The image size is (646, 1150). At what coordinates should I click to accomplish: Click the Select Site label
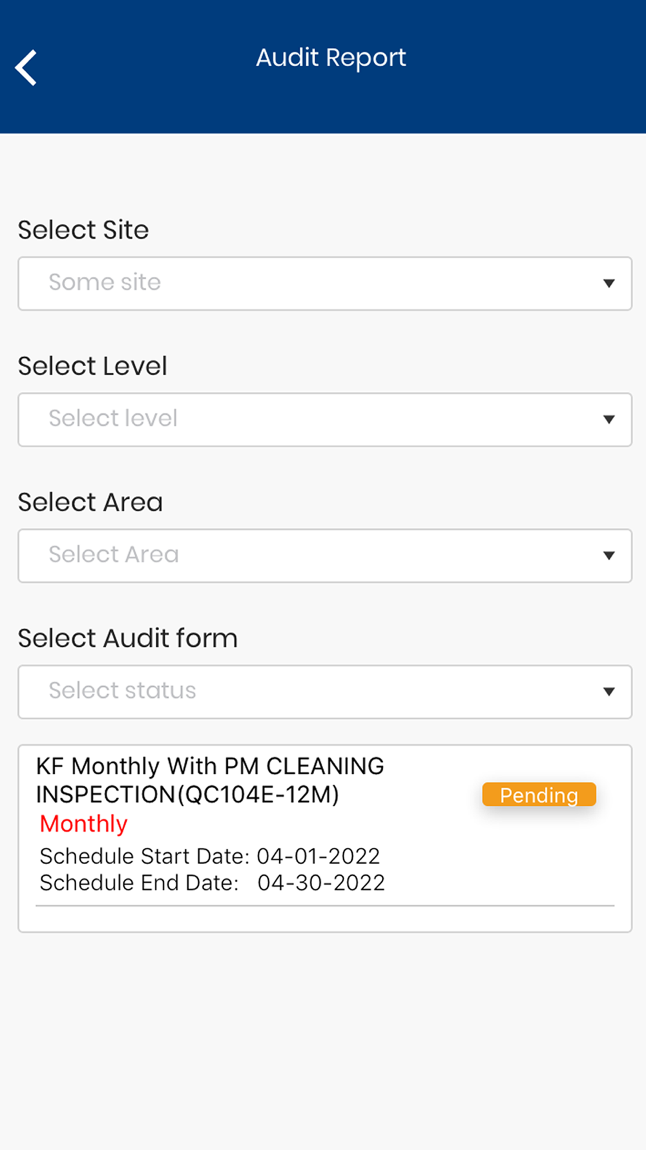83,230
